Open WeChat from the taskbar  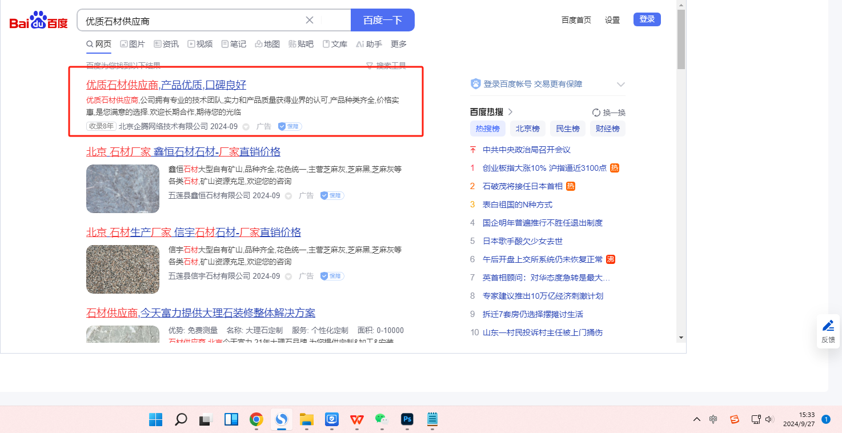(382, 420)
